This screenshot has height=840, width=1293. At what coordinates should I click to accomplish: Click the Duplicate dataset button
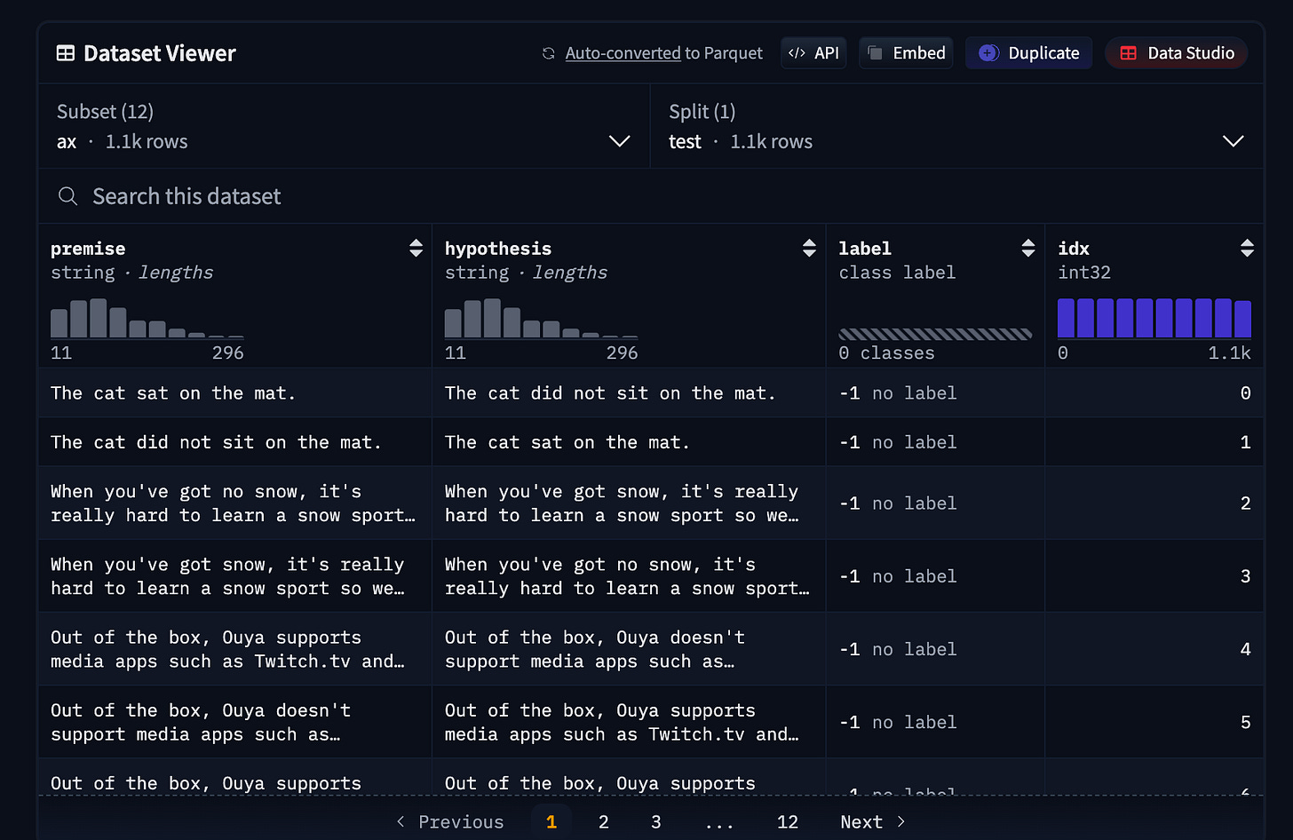coord(1029,53)
